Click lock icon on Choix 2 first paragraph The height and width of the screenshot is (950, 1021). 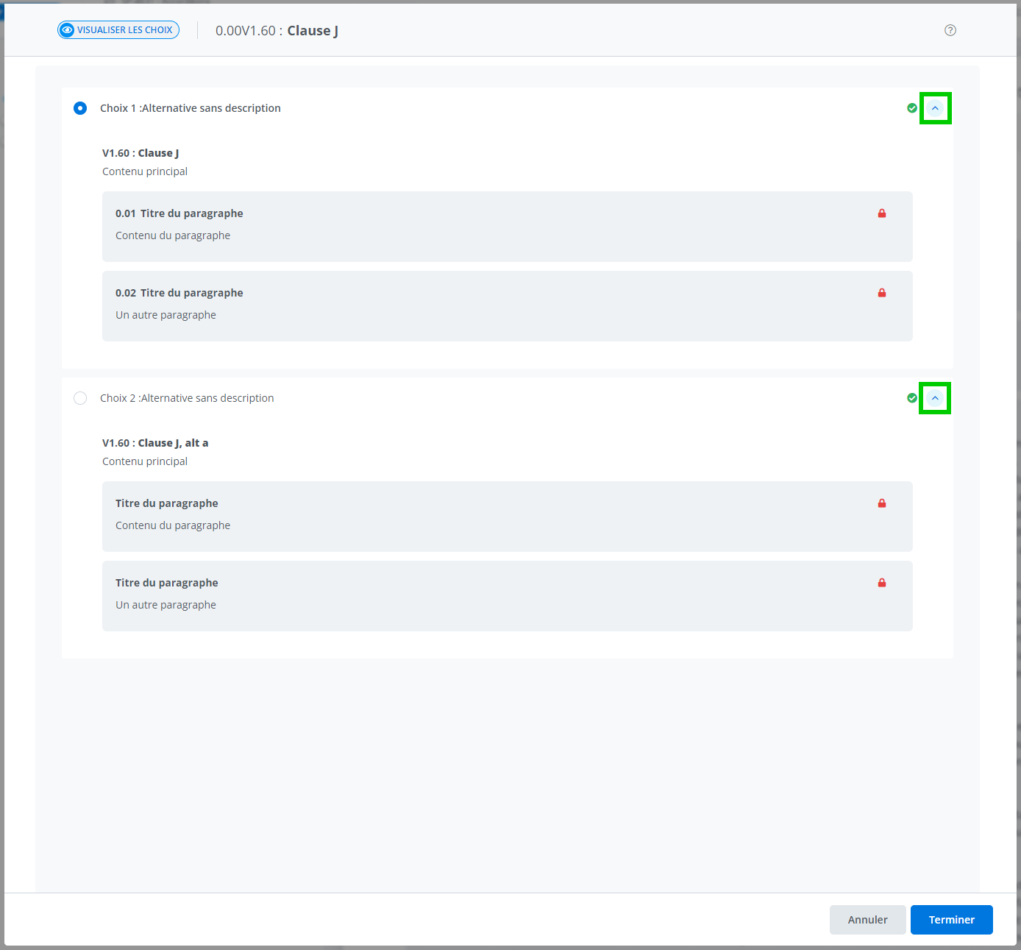[x=881, y=503]
